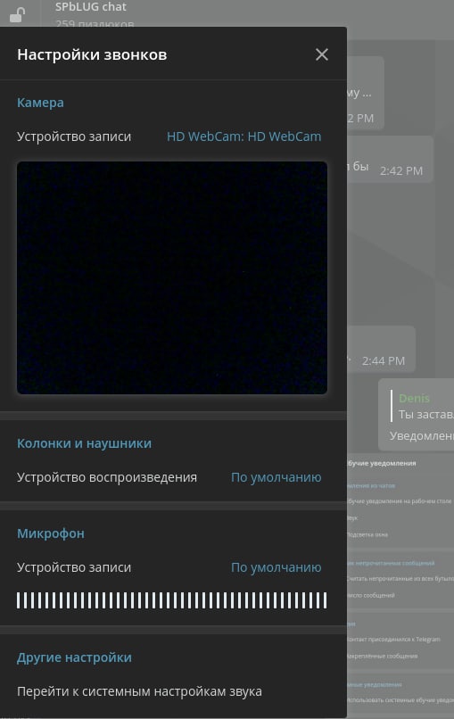
Task: Change microphone recording device По умолчанию
Action: pyautogui.click(x=277, y=567)
